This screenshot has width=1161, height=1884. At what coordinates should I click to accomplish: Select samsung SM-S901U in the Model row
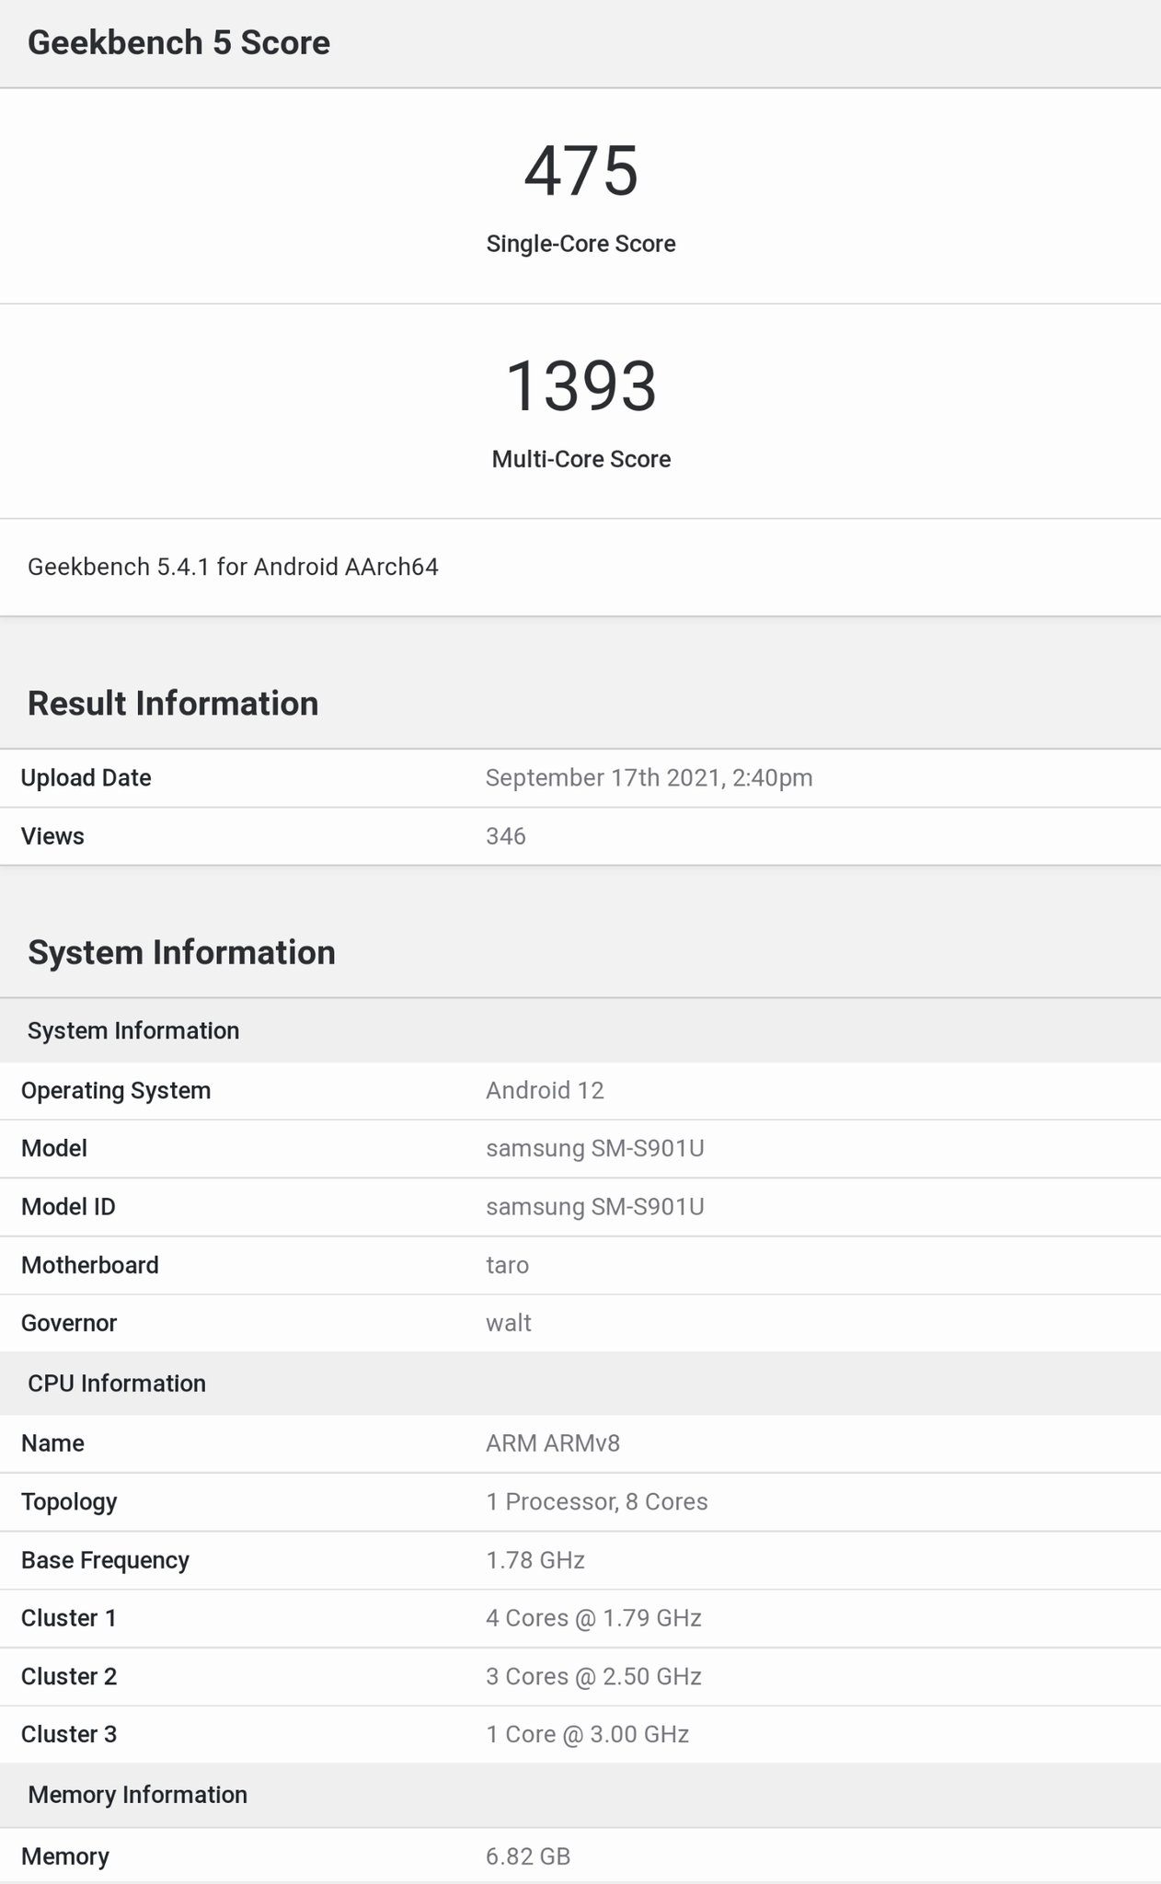tap(595, 1149)
